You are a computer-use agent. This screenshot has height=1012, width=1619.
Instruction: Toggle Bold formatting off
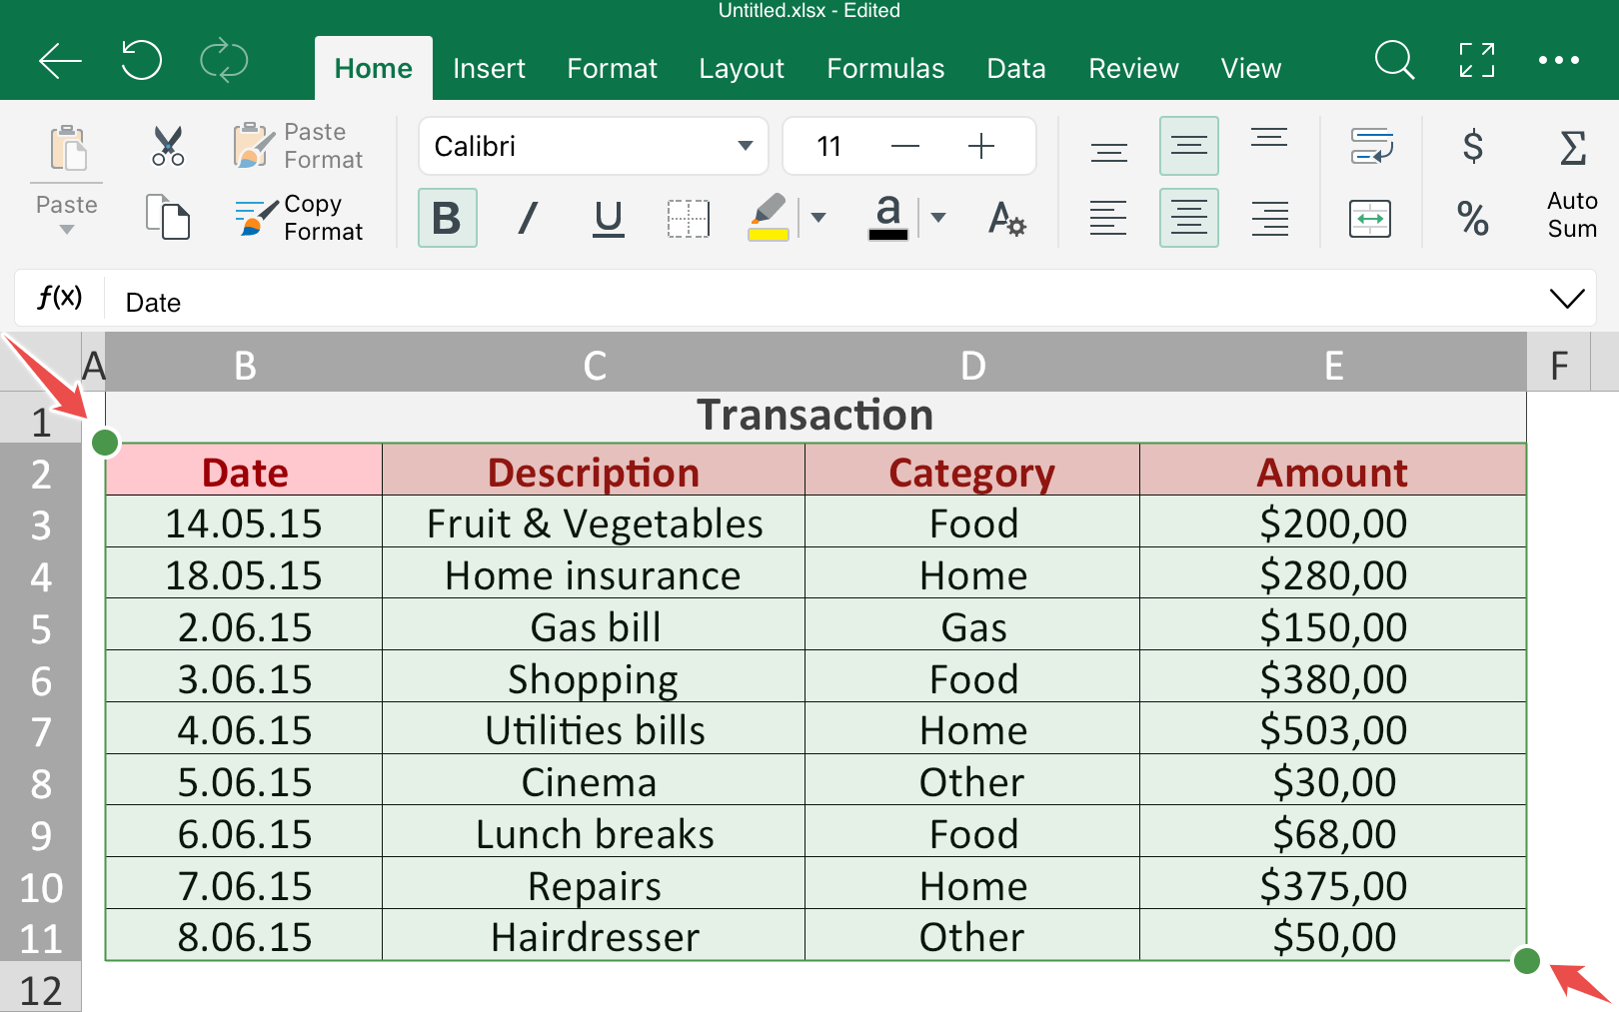[x=447, y=218]
